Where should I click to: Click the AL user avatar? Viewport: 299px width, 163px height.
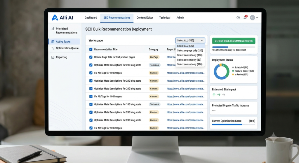click(x=253, y=17)
